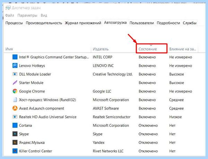The height and width of the screenshot is (159, 208).
Task: Click Среднее impact in the Avast row
Action: click(x=176, y=108)
